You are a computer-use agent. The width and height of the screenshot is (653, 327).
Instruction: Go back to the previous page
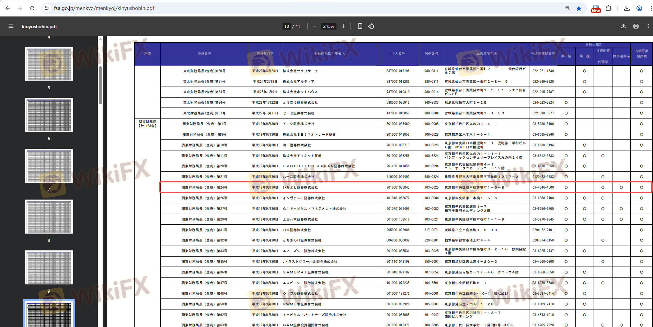click(x=8, y=8)
